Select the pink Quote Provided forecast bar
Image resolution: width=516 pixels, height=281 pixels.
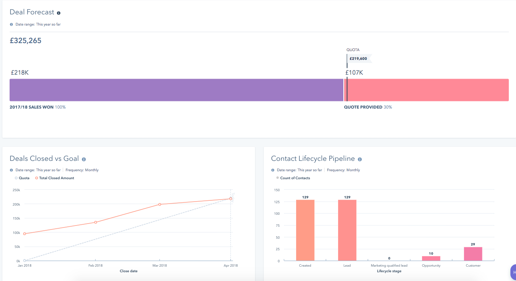click(426, 90)
